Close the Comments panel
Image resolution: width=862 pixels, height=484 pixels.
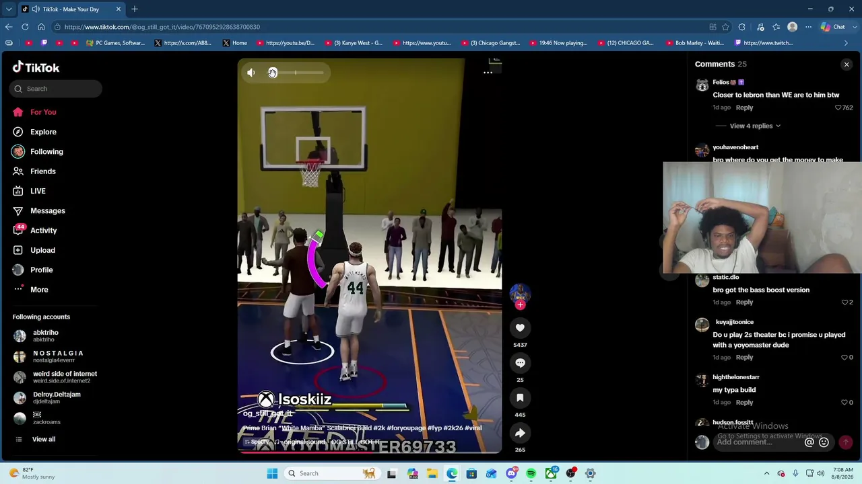(847, 65)
